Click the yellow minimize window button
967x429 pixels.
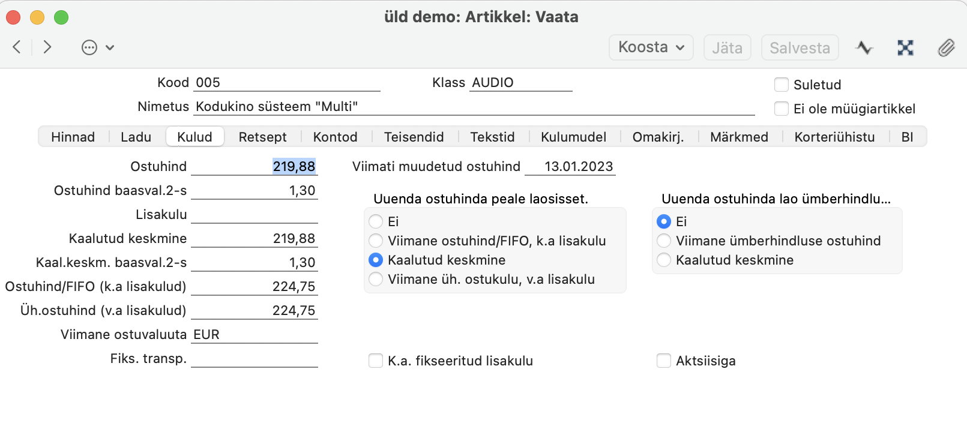tap(37, 17)
